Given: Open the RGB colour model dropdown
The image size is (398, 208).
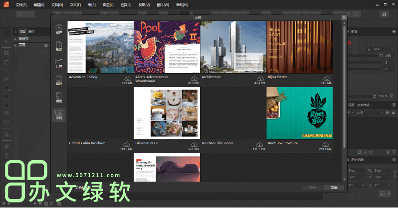Looking at the screenshot, I should (383, 49).
